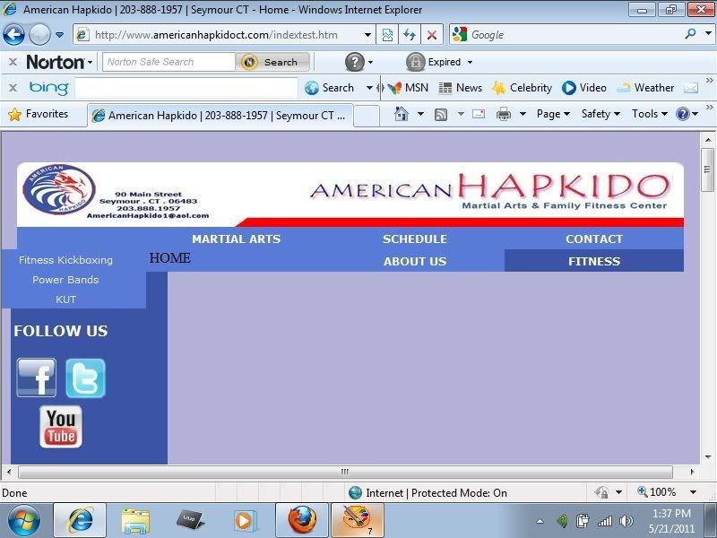Viewport: 717px width, 538px height.
Task: Click the YouTube icon
Action: coord(61,427)
